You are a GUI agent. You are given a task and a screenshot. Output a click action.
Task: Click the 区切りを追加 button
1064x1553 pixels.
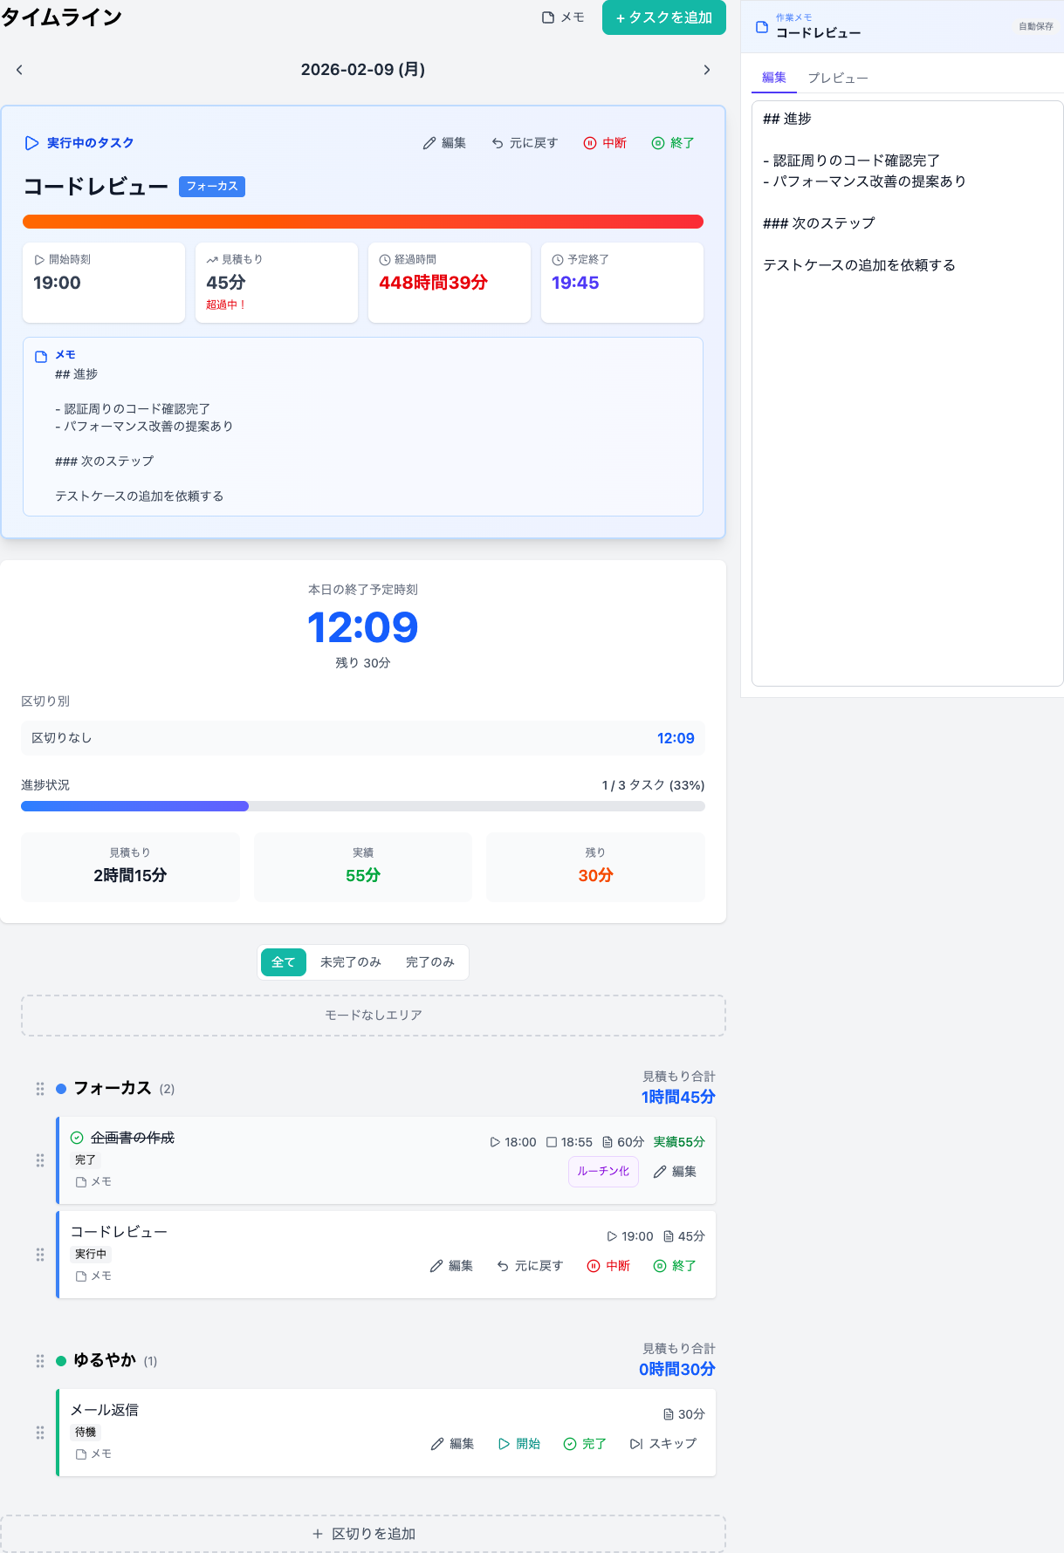[x=363, y=1534]
